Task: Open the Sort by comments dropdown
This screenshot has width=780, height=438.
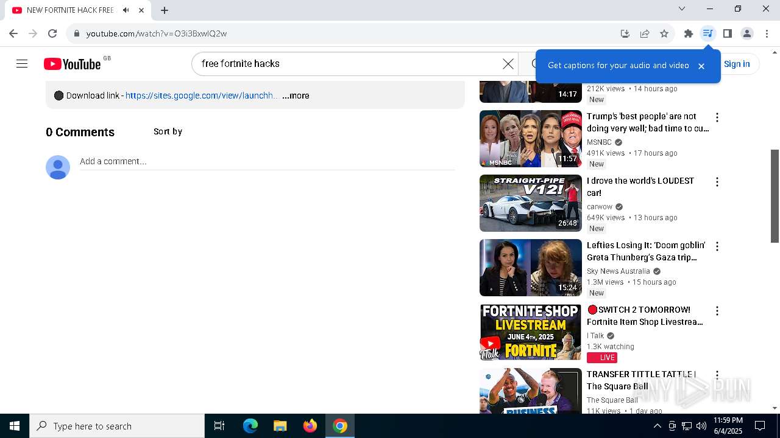Action: tap(168, 131)
